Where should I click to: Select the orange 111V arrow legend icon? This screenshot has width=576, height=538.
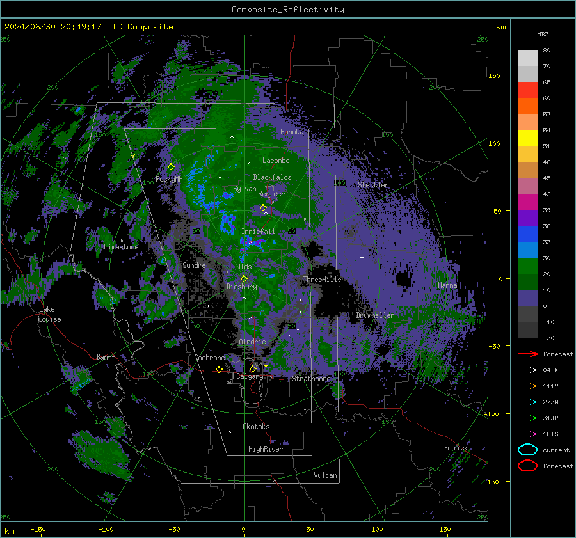pos(527,386)
